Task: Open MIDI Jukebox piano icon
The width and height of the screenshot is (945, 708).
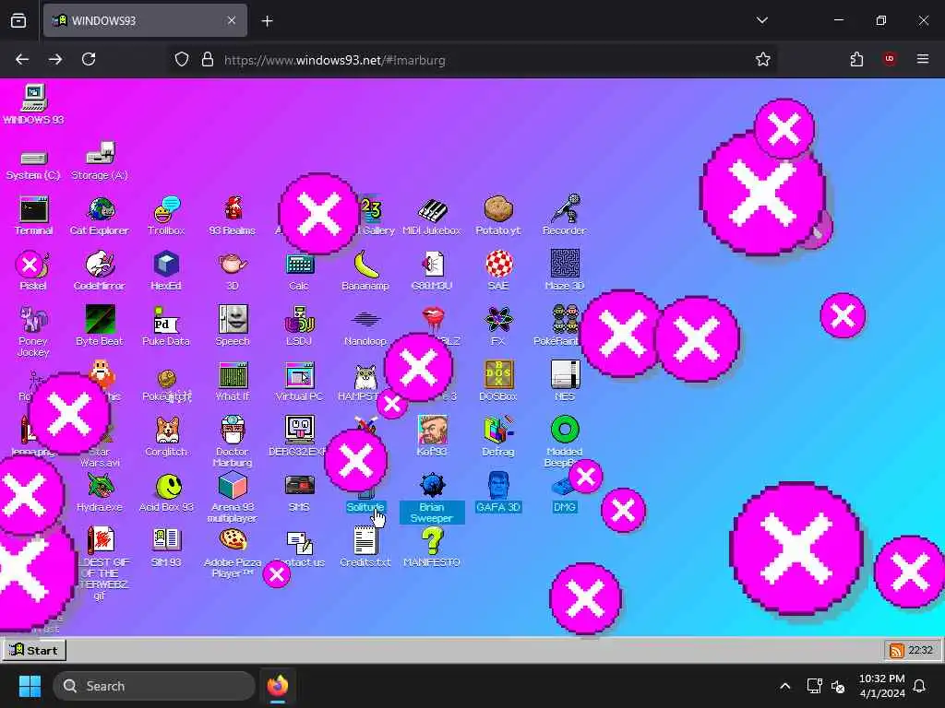Action: click(x=432, y=210)
